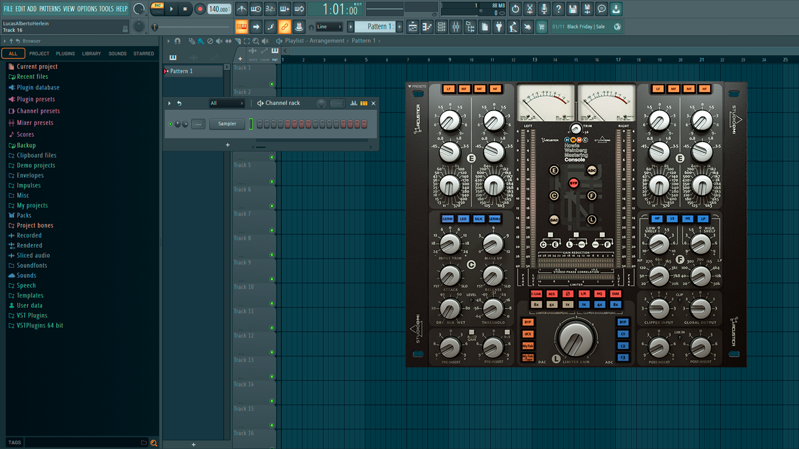Mute Track 1 green LED
Screen dimensions: 799x449
click(272, 84)
